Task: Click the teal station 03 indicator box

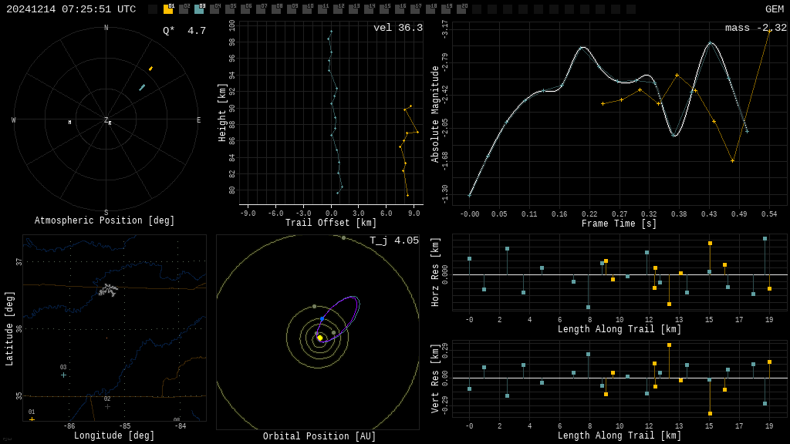Action: (199, 9)
